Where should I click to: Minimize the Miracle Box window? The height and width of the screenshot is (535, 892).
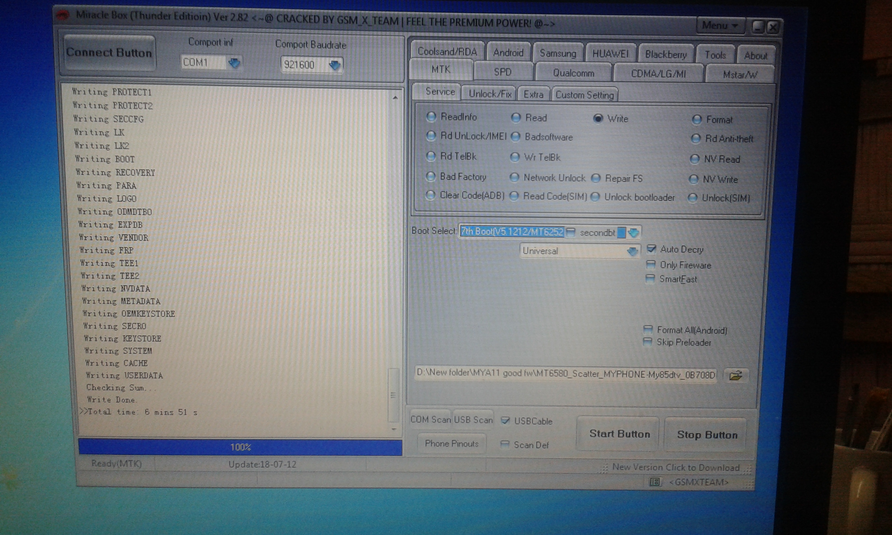[758, 27]
